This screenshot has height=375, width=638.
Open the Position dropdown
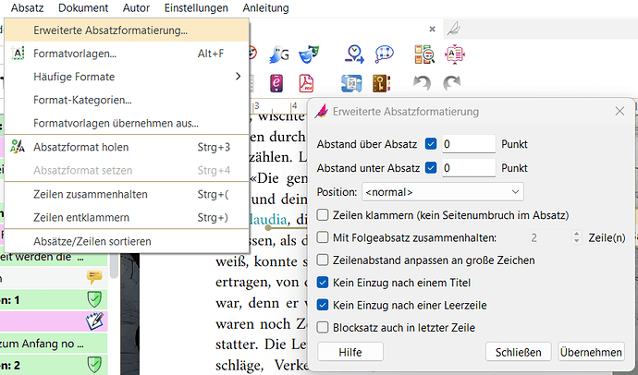coord(442,192)
